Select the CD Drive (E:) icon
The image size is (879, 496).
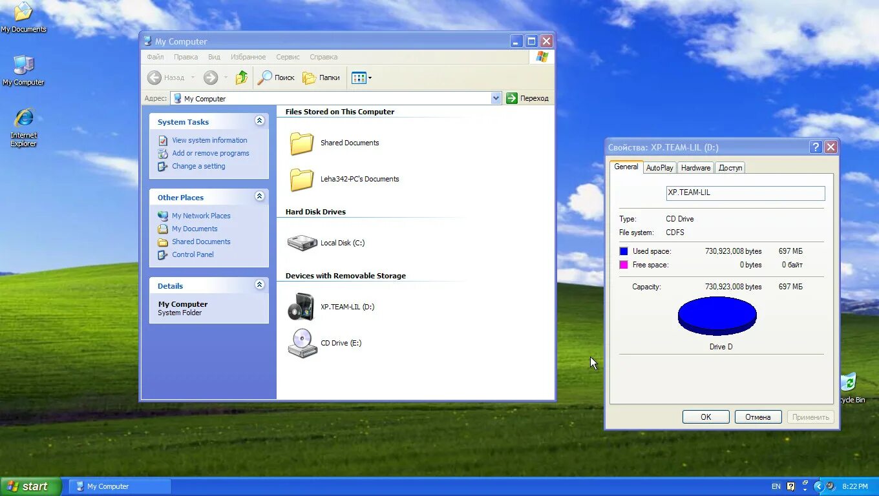[301, 343]
